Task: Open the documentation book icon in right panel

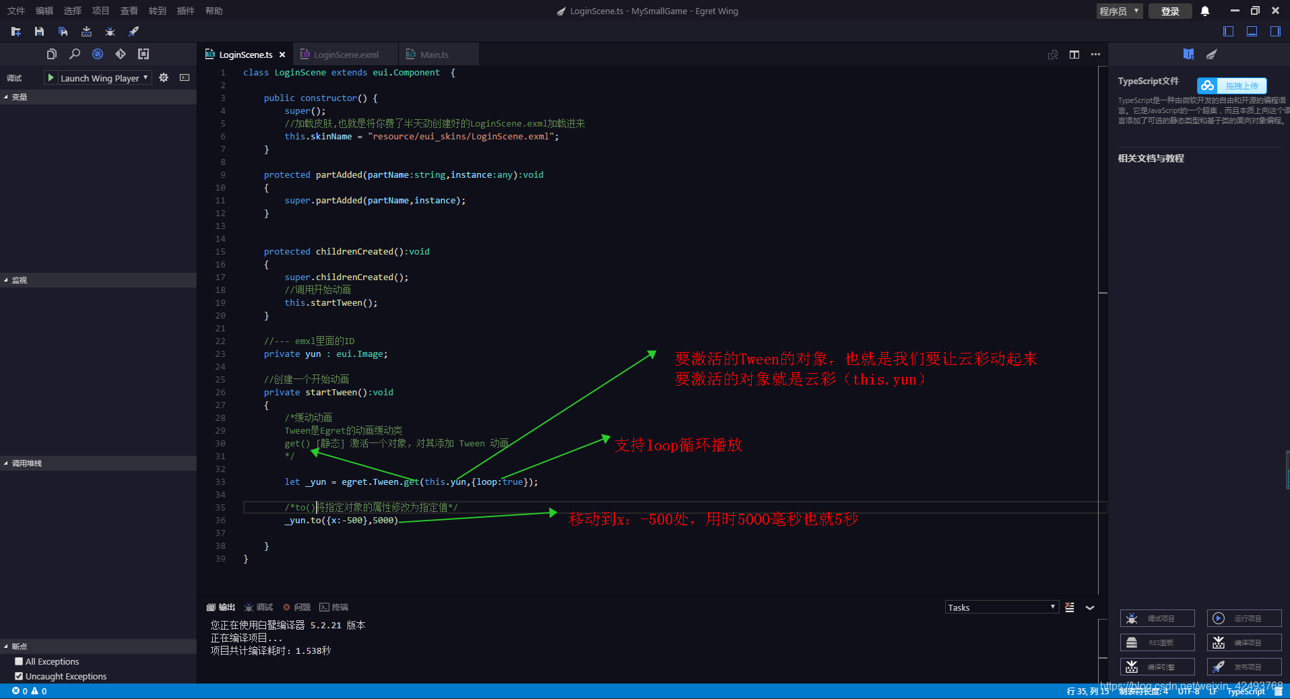Action: click(1189, 54)
